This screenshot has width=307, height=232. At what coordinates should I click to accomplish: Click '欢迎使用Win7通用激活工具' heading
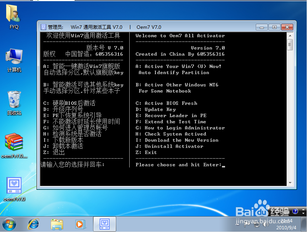[x=83, y=36]
